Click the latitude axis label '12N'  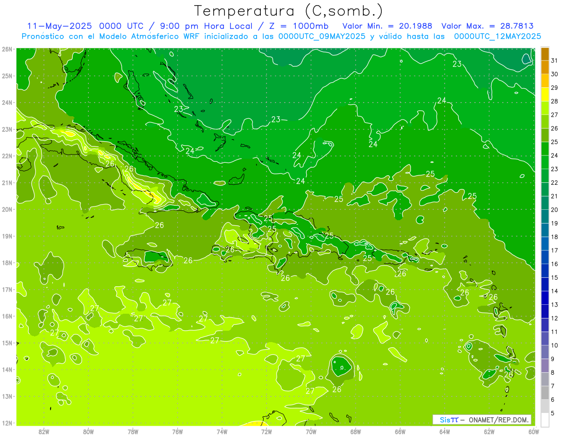pos(7,423)
